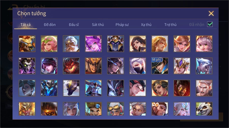Pick the blue-armored robot hero
Image resolution: width=229 pixels, height=128 pixels.
coord(49,88)
